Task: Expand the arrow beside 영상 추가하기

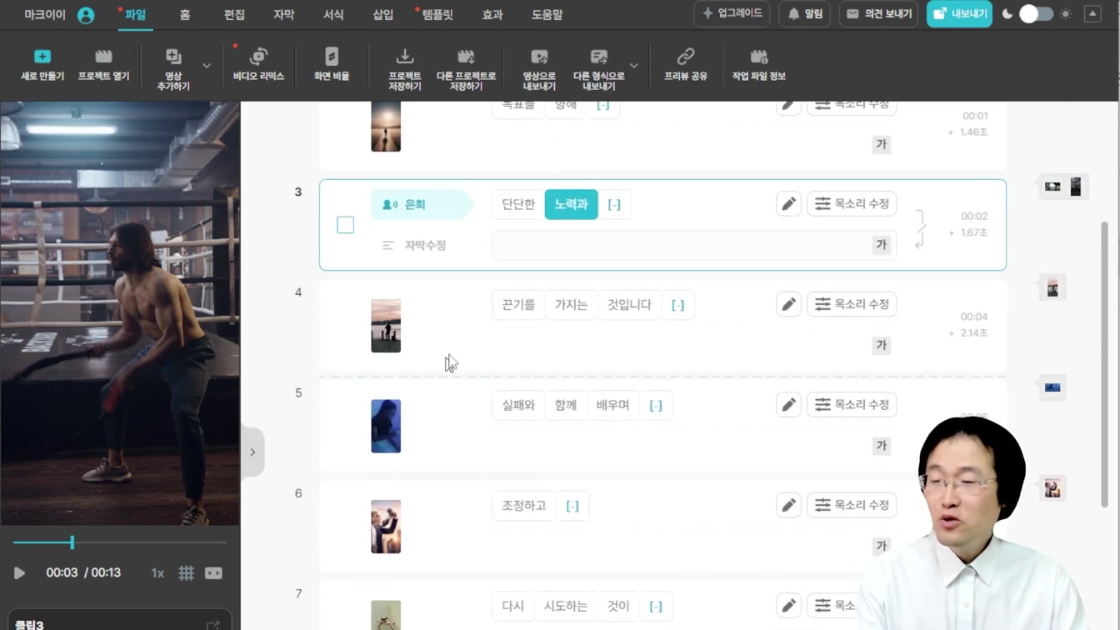Action: point(207,66)
